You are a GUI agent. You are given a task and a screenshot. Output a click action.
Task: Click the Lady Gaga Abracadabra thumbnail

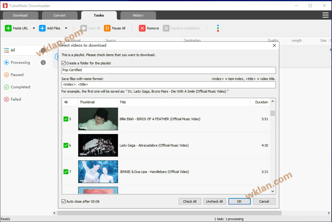coord(98,145)
